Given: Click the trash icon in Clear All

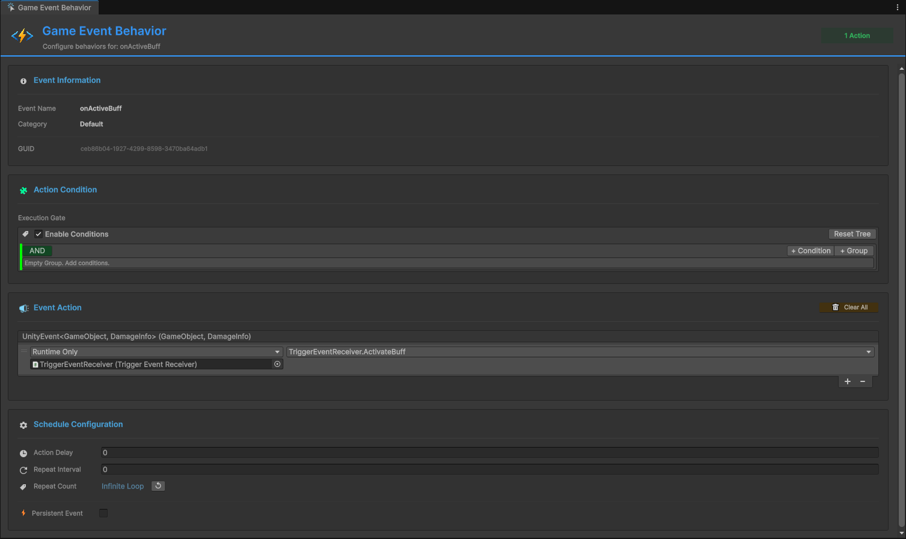Looking at the screenshot, I should [x=836, y=307].
